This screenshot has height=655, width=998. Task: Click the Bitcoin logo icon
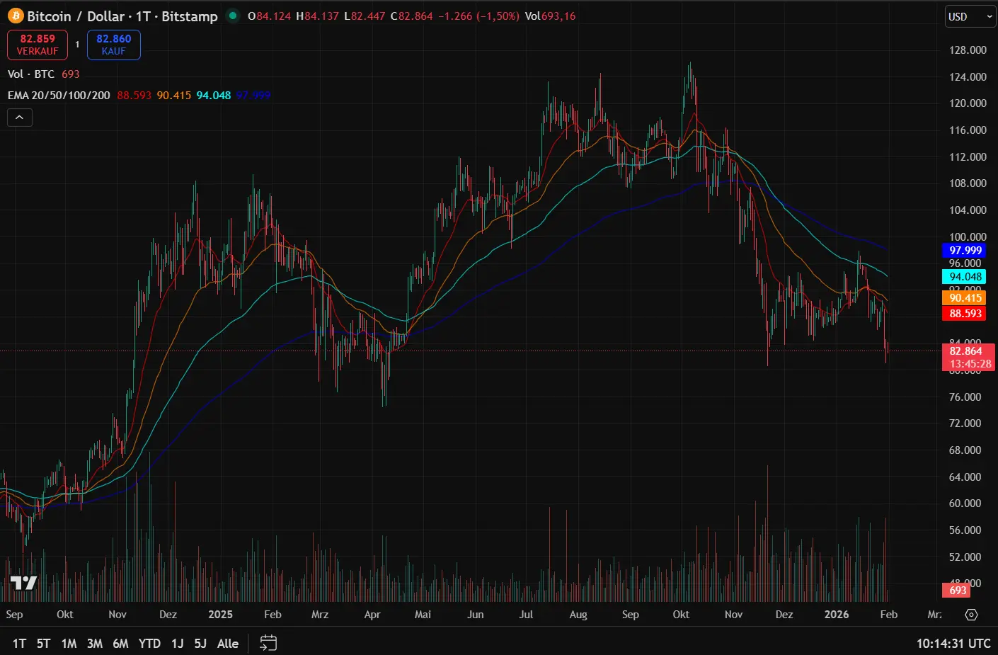point(15,16)
